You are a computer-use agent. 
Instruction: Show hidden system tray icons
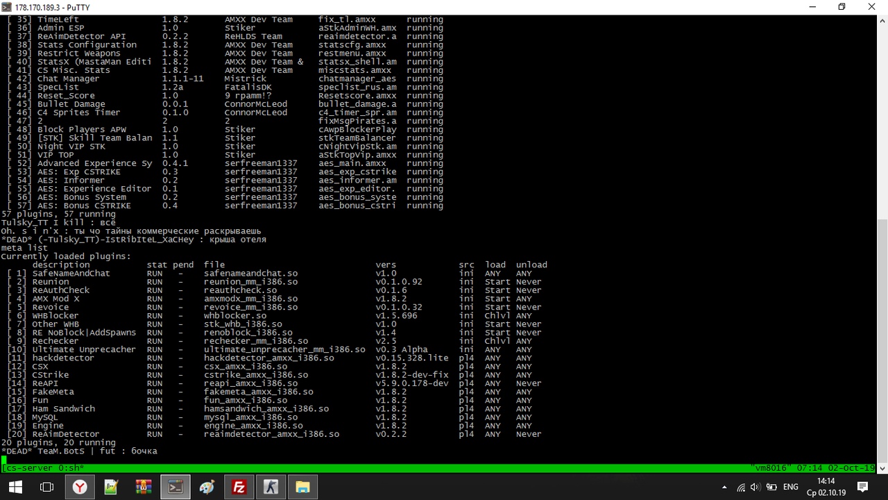(x=724, y=487)
